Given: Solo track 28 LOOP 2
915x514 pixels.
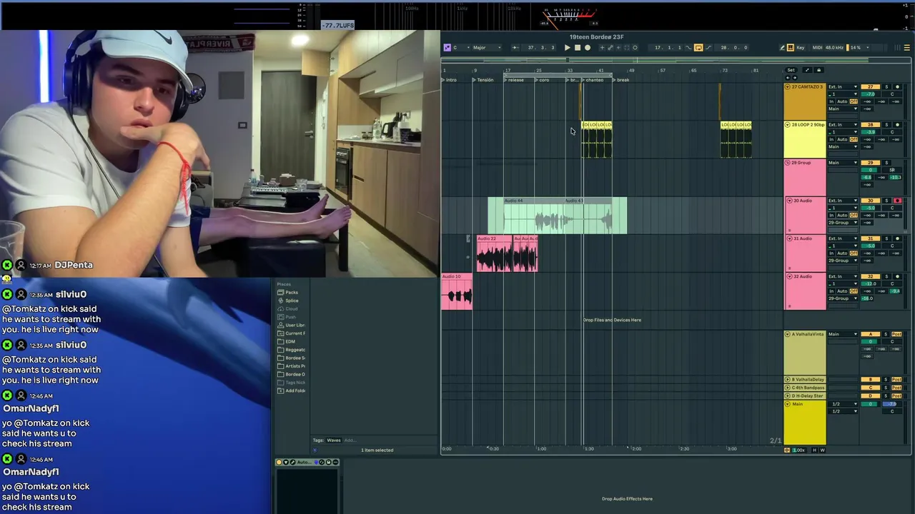Looking at the screenshot, I should (x=886, y=125).
